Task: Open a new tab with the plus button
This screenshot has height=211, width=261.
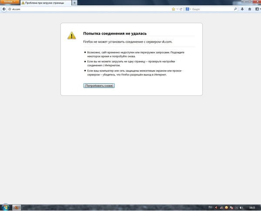Action: [x=74, y=3]
